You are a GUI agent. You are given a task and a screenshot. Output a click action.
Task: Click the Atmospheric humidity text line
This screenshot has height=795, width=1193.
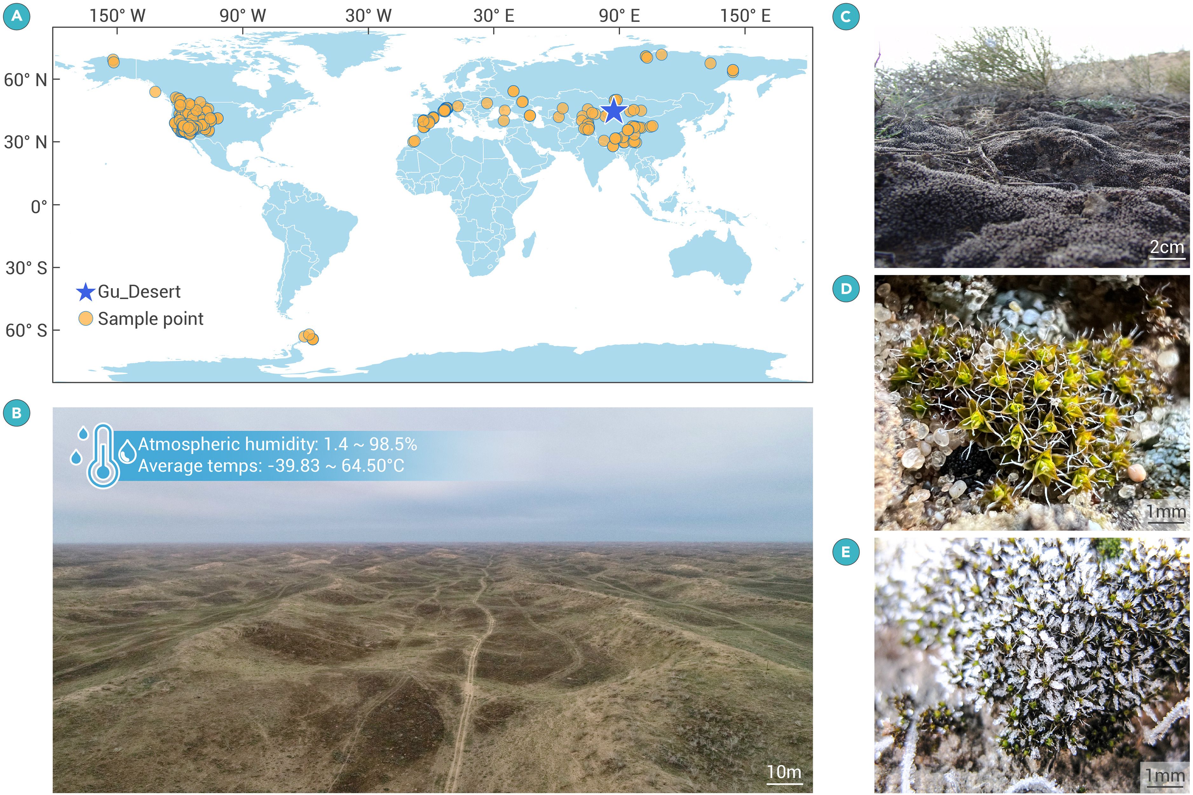point(277,444)
